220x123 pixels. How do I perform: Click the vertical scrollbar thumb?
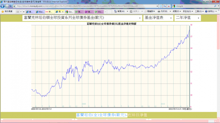pyautogui.click(x=218, y=33)
